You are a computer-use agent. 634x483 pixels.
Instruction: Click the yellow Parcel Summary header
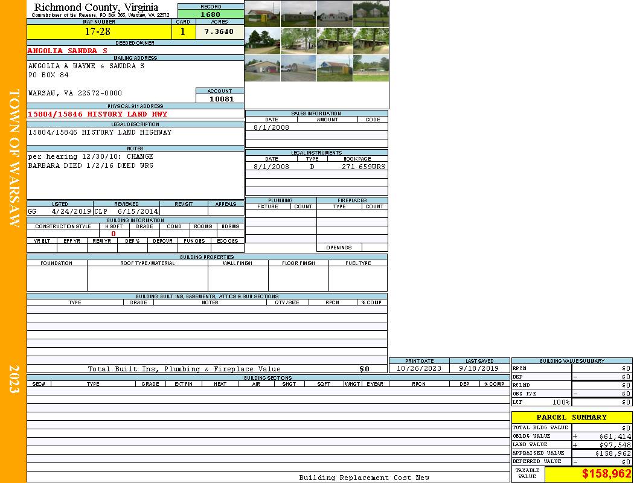coord(571,417)
